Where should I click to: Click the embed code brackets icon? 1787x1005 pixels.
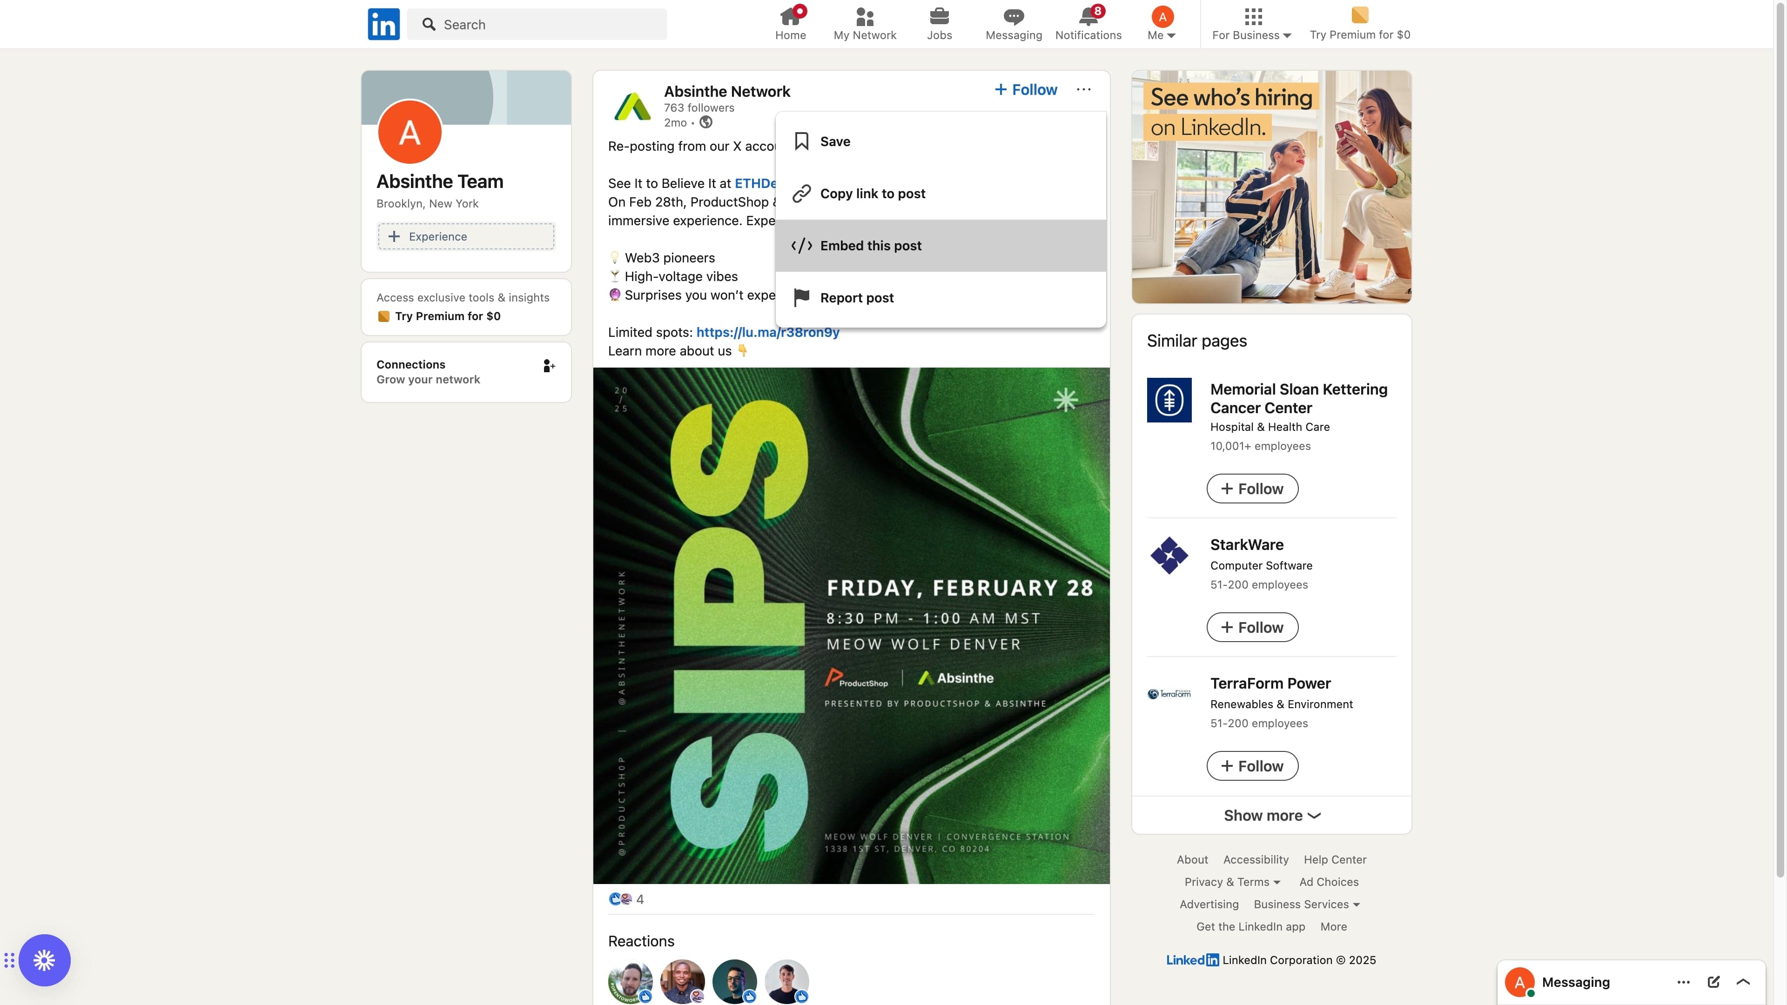pos(801,246)
